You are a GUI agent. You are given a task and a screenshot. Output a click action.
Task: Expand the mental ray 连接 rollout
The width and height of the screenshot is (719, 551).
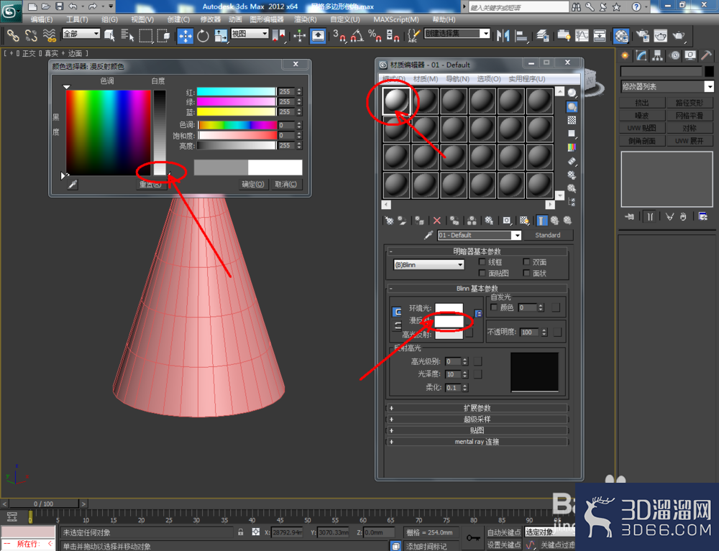[x=477, y=442]
